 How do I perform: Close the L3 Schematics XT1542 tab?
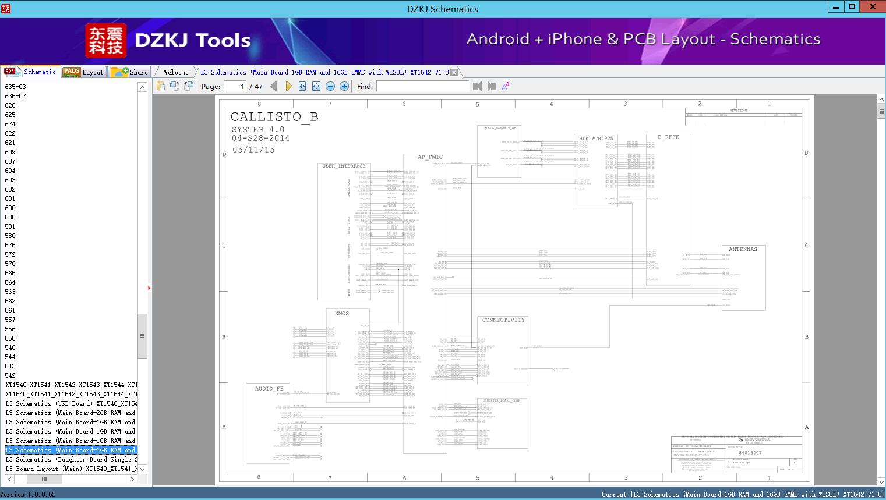(x=454, y=73)
